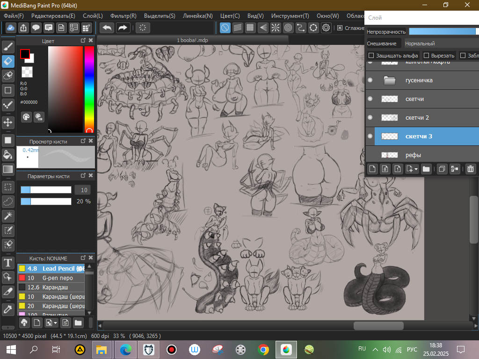Expand the add layer dropdown arrow

coord(415,169)
